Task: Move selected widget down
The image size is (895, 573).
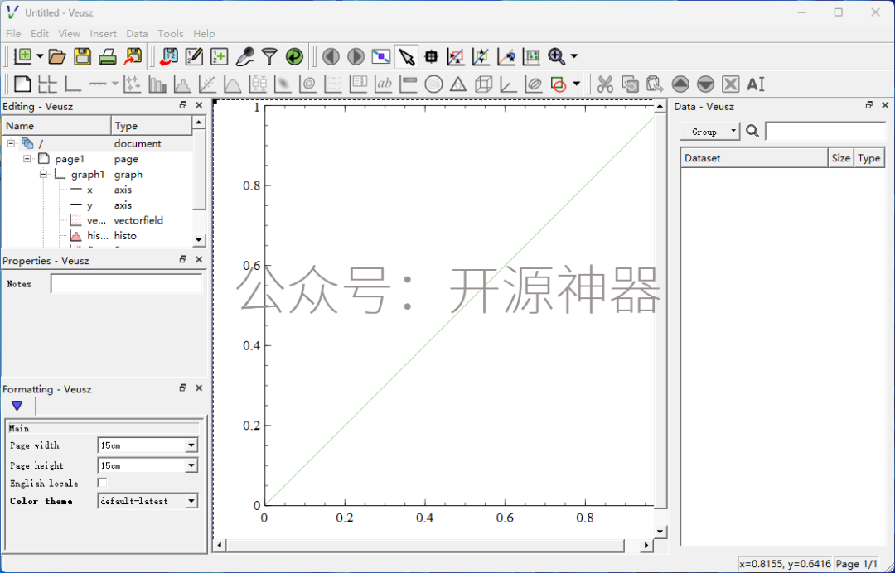Action: (705, 84)
